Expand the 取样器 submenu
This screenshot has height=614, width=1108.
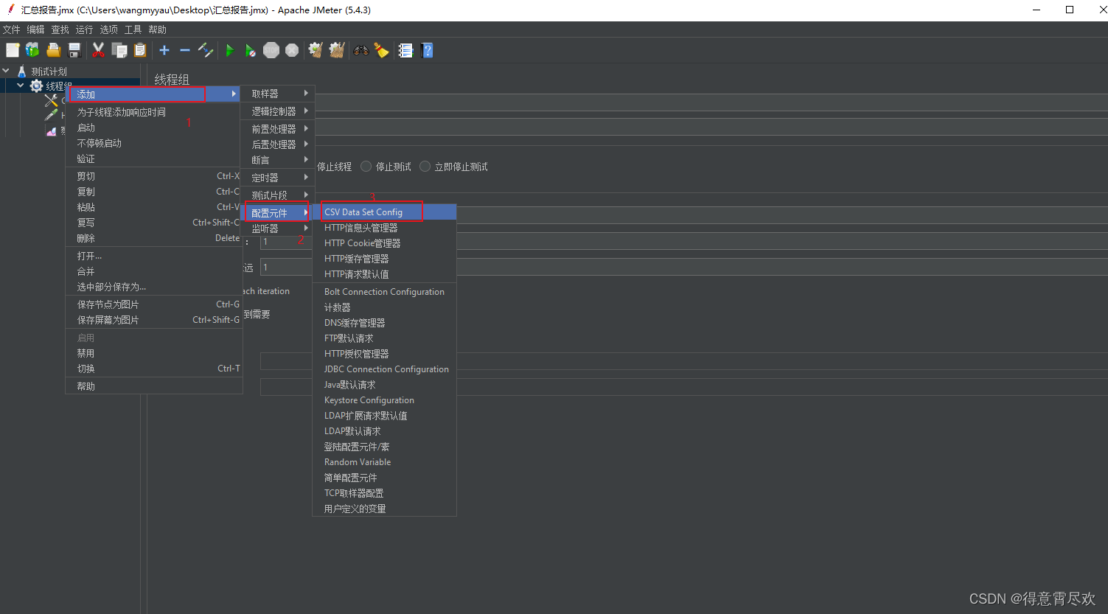click(x=279, y=94)
